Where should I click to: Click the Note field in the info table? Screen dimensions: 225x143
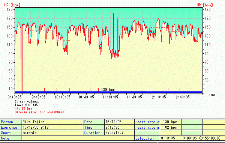(x=78, y=138)
